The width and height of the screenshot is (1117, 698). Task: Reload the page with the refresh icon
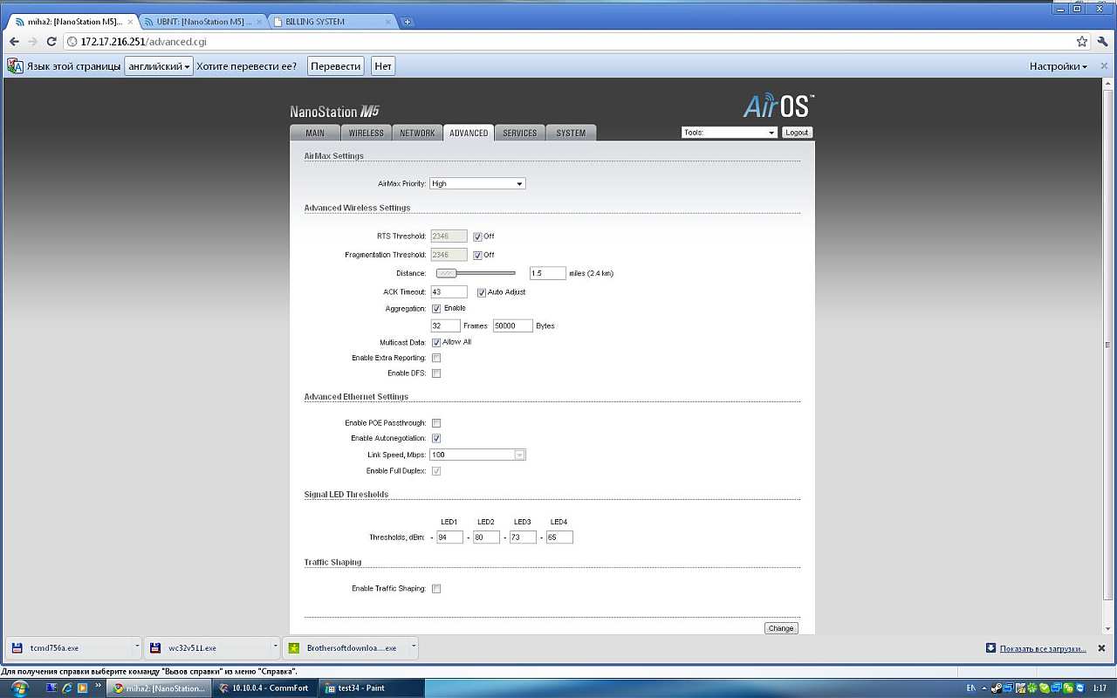(51, 41)
